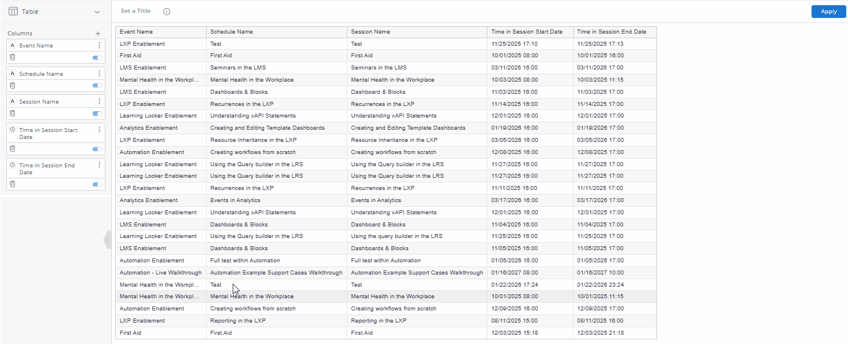The height and width of the screenshot is (344, 848).
Task: Click the Apply button
Action: coord(828,11)
